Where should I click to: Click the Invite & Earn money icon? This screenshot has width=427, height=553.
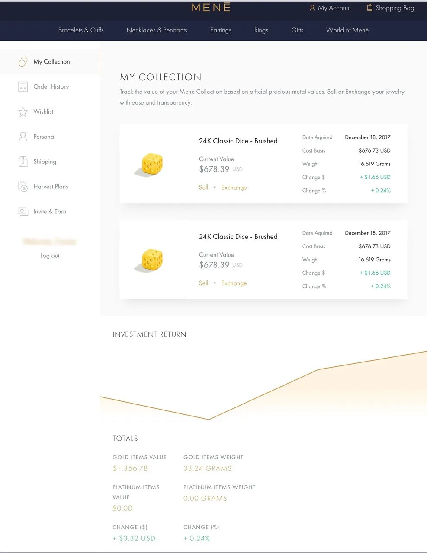pos(23,212)
